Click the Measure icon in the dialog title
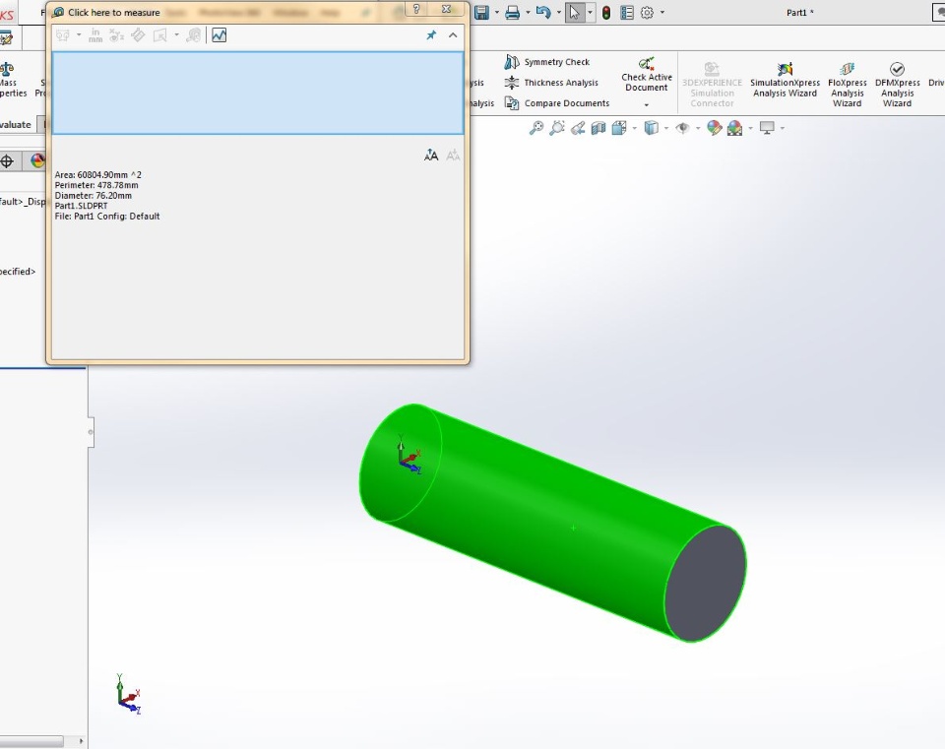Image resolution: width=945 pixels, height=749 pixels. tap(58, 12)
